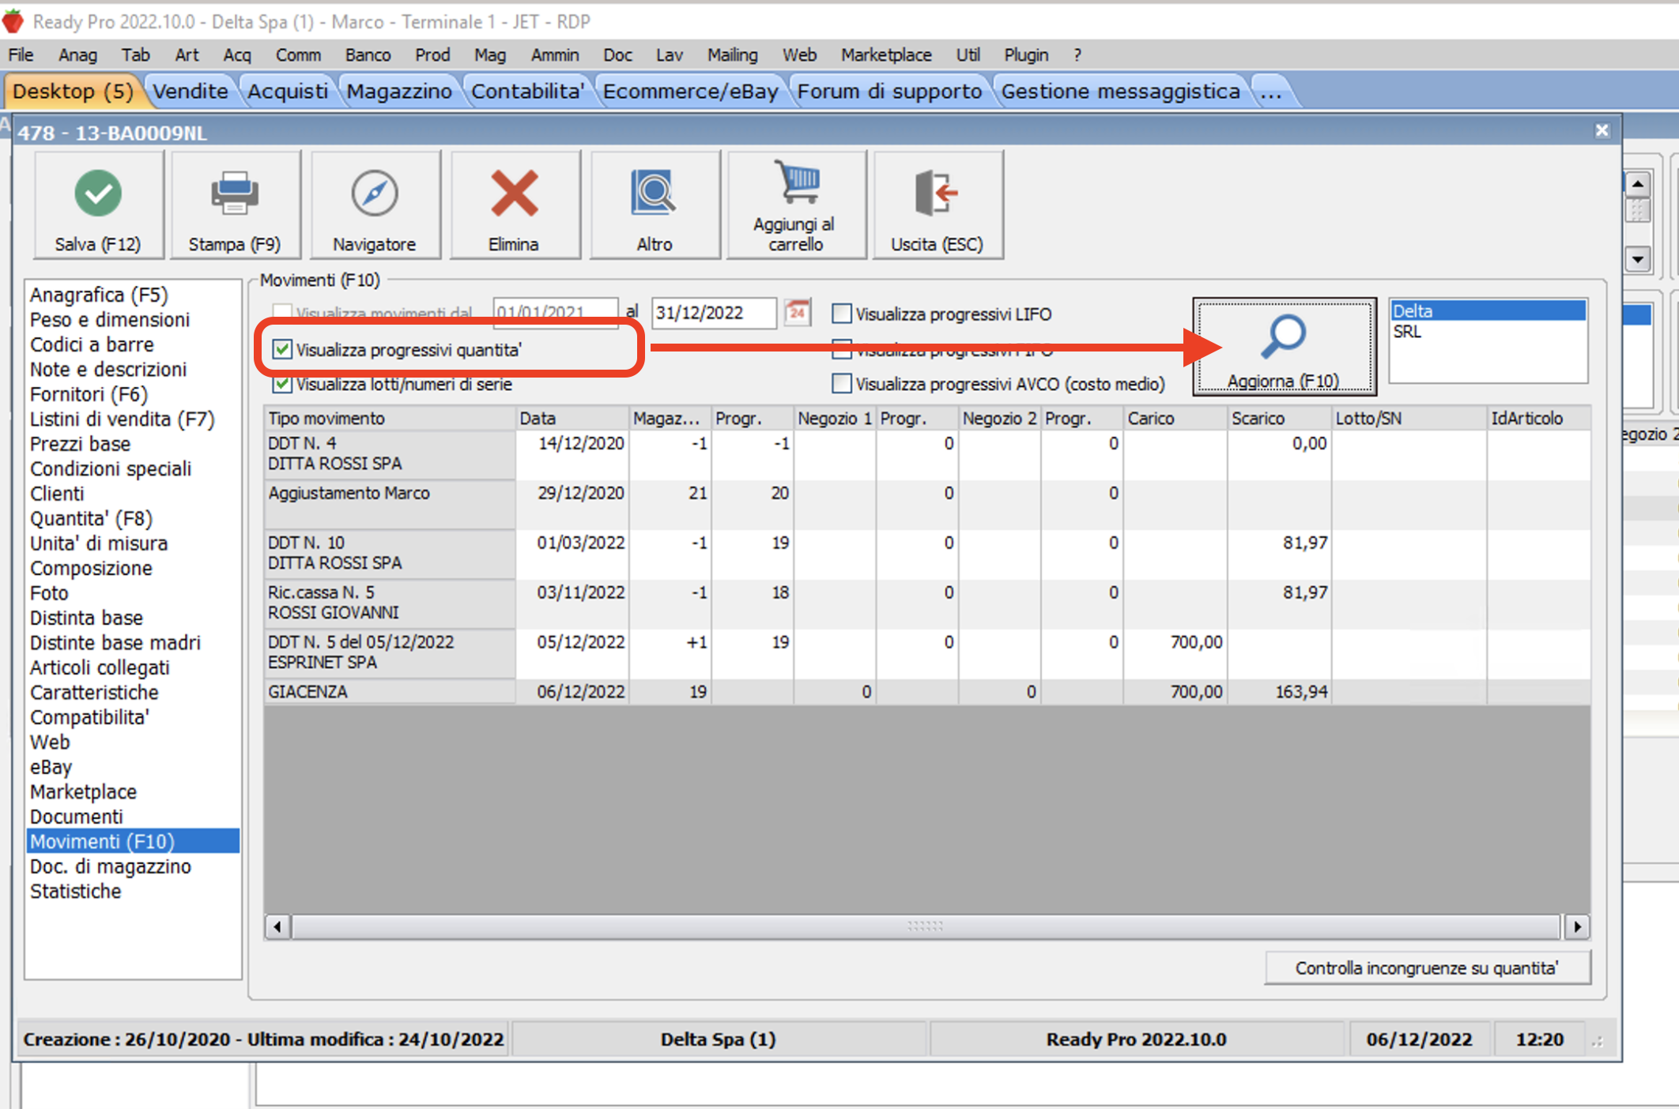Switch to the Contabilita' tab

pos(527,92)
